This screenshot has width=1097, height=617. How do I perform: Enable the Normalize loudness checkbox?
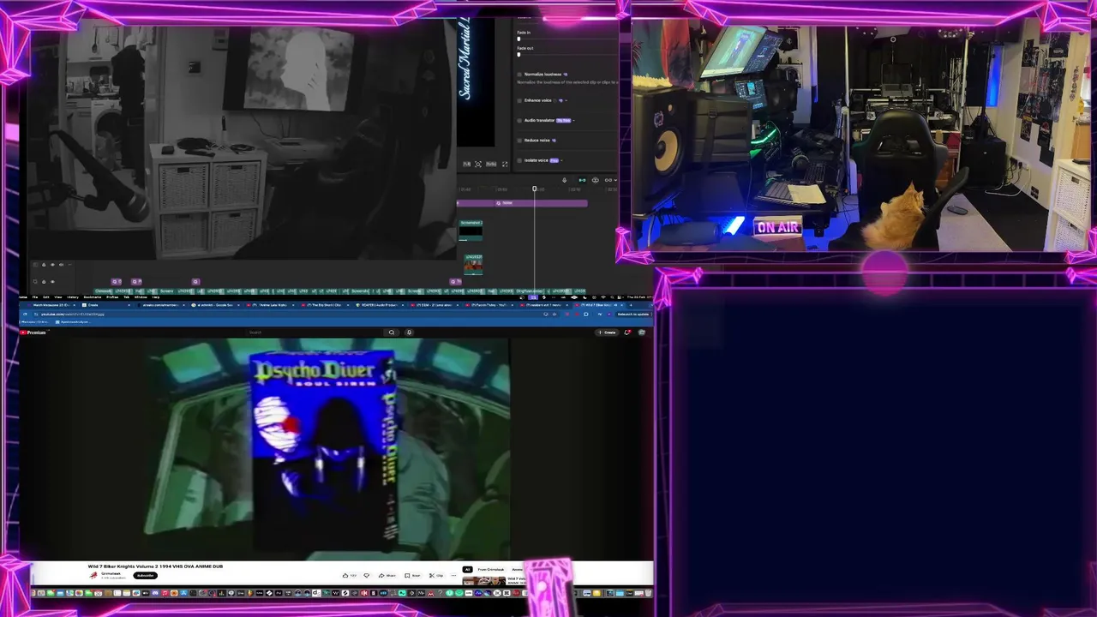point(519,75)
